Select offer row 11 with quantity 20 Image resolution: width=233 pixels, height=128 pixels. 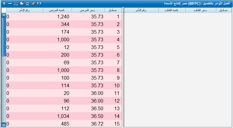(x=64, y=93)
